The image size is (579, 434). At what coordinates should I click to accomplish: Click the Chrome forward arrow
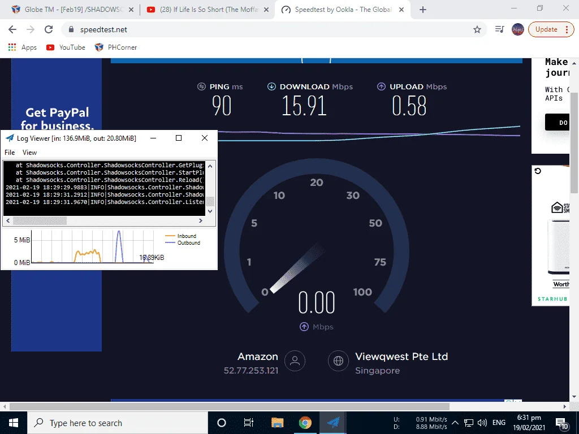pyautogui.click(x=31, y=29)
